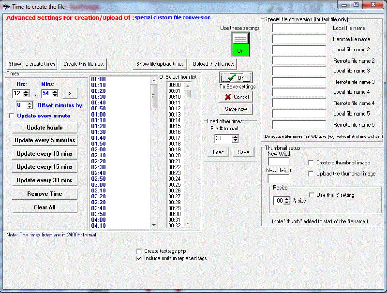Click the Local file name 5 field
Screen dimensions: 387x293
299,114
